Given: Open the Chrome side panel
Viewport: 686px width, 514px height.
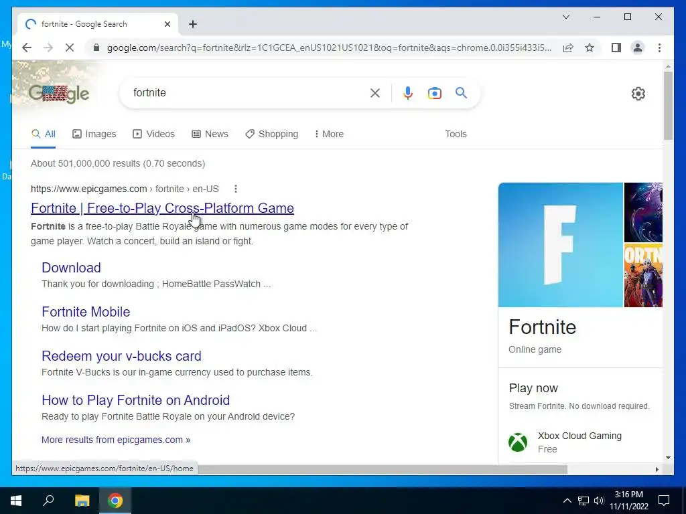Looking at the screenshot, I should (616, 48).
